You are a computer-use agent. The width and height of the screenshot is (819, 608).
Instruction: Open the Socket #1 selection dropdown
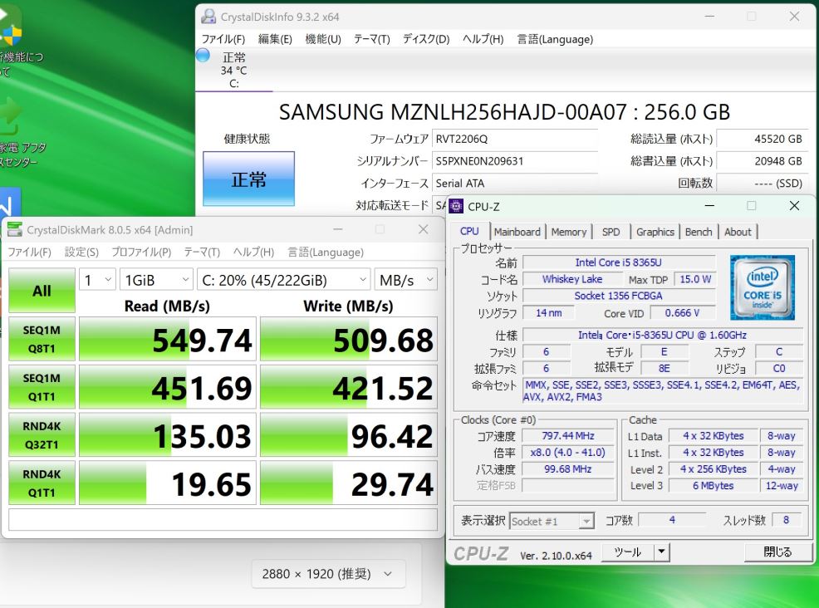coord(552,522)
